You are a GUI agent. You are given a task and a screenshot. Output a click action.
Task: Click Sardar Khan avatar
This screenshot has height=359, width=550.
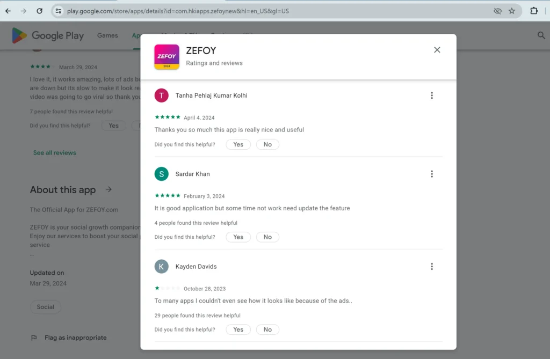161,174
